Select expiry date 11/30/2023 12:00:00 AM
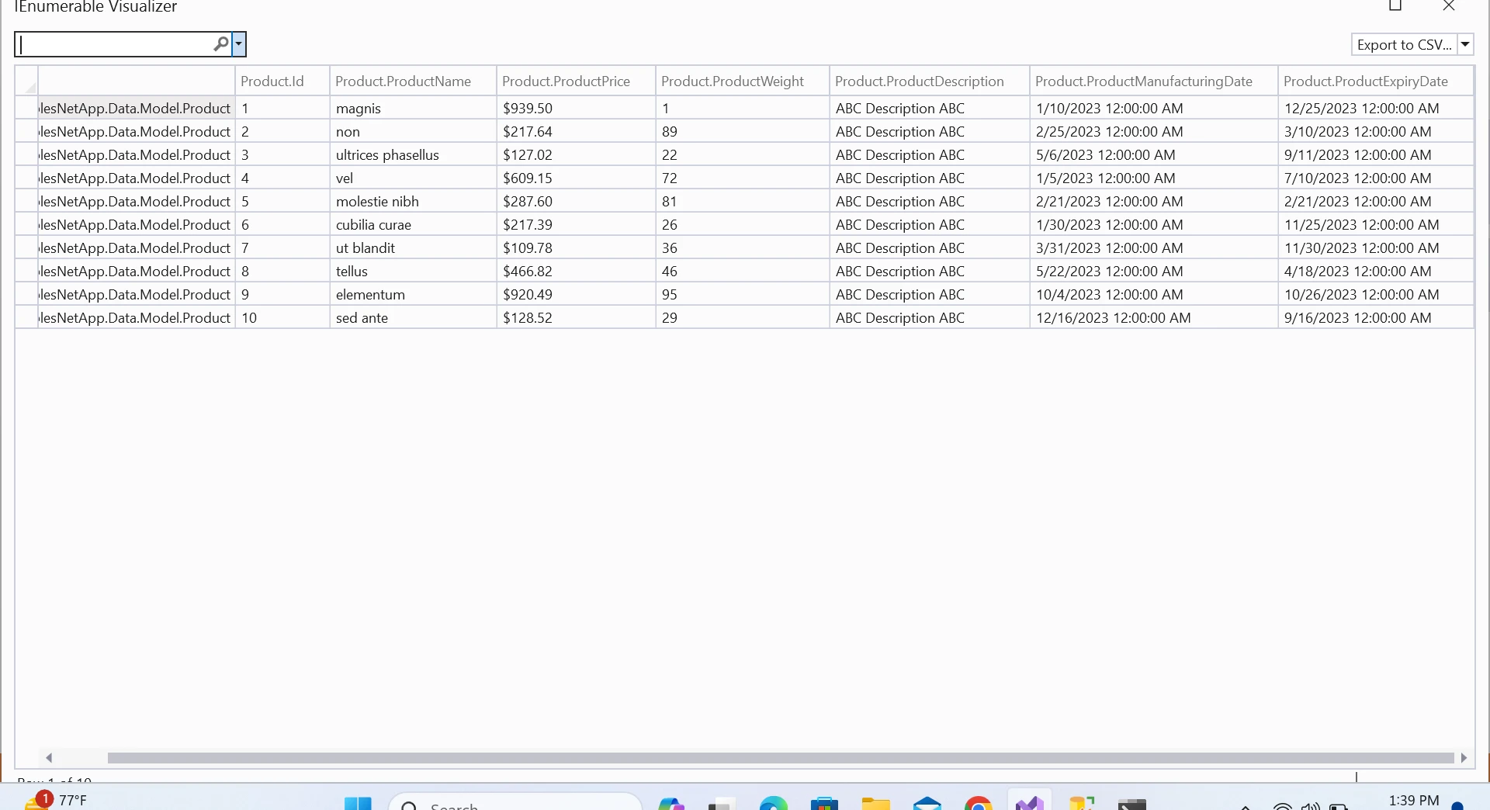Image resolution: width=1490 pixels, height=810 pixels. (x=1376, y=247)
